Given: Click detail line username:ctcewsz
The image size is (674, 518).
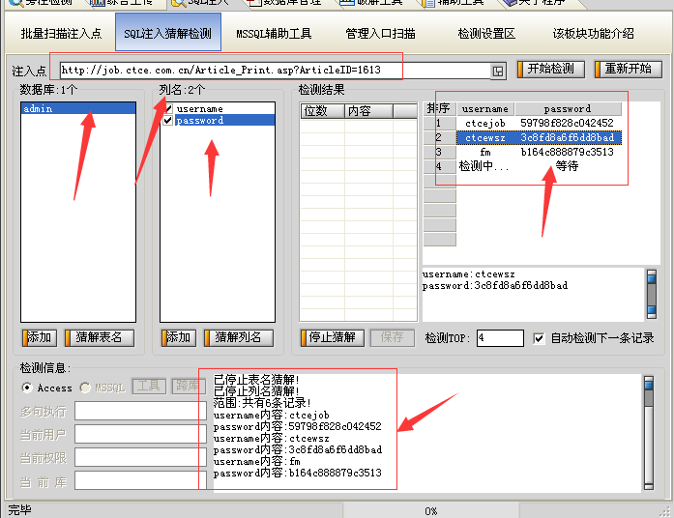Looking at the screenshot, I should tap(469, 274).
